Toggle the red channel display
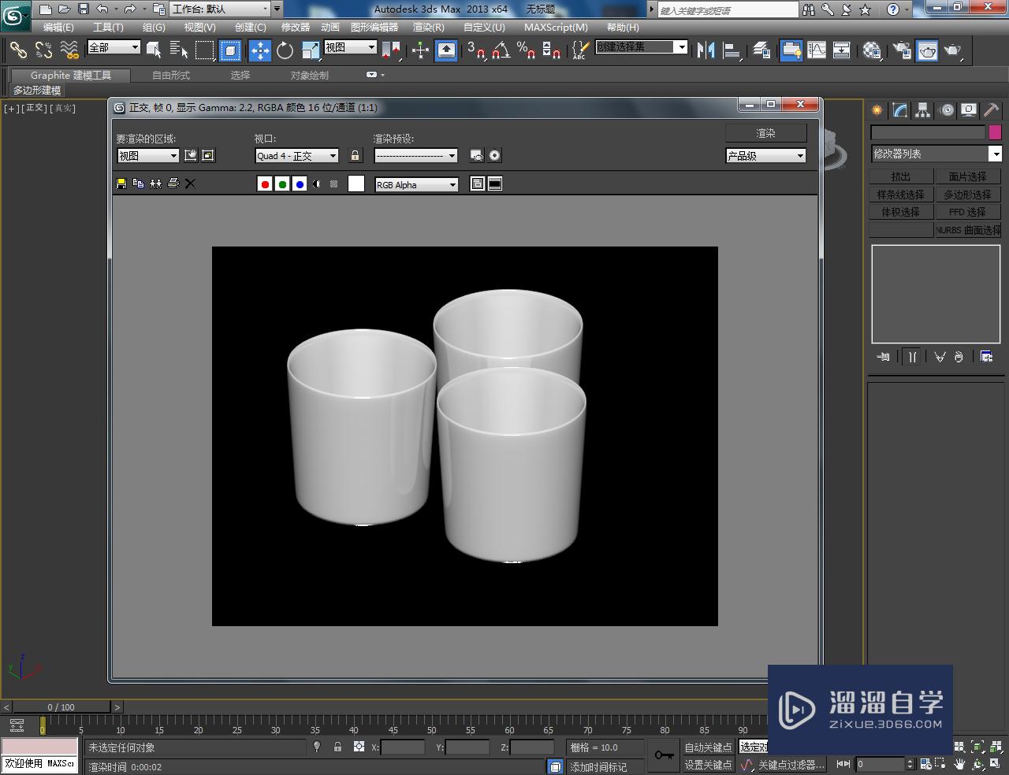This screenshot has width=1009, height=775. 265,184
